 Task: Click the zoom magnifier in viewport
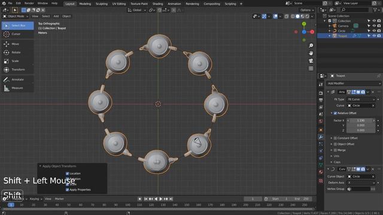311,45
